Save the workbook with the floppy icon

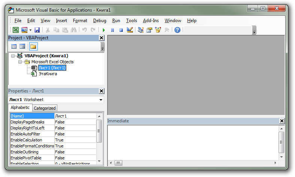[37, 30]
